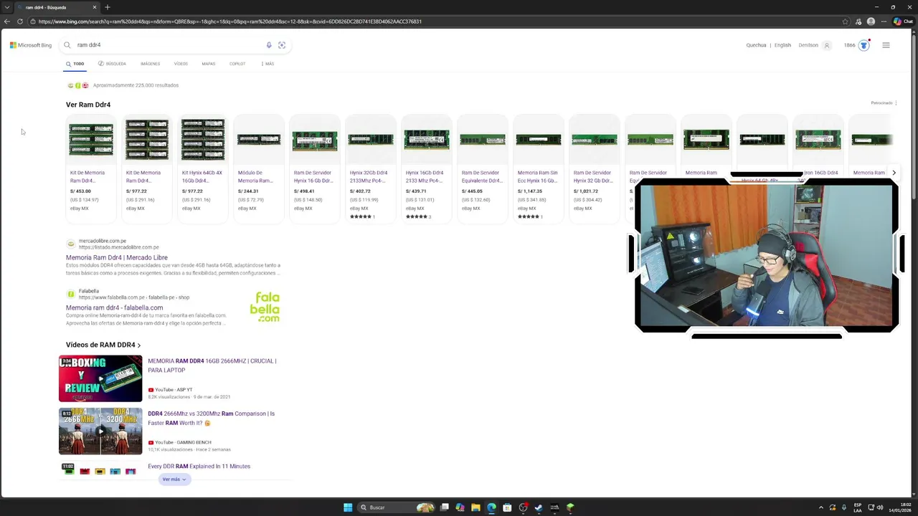Viewport: 918px width, 516px height.
Task: Open 'Ram De Servidor Hynix 32 Gb' S/ 1,021.72
Action: [x=595, y=168]
